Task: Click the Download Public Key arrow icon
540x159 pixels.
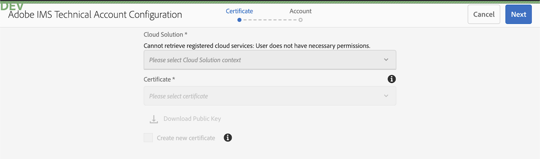Action: pyautogui.click(x=154, y=119)
